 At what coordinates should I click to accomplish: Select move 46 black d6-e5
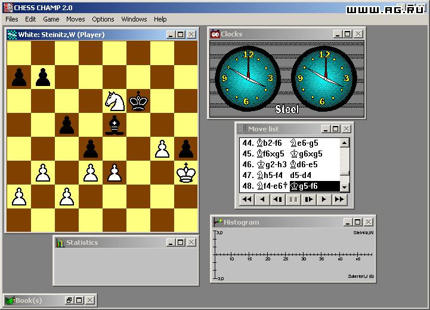tap(304, 164)
